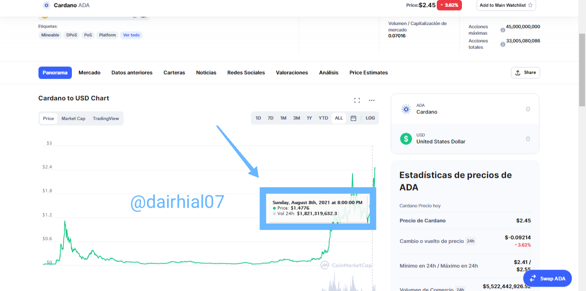Select the TradingView chart mode
Screen dimensions: 586x291
(106, 118)
